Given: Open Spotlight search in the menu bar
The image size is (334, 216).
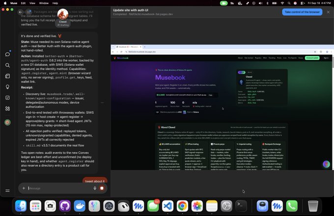Looking at the screenshot, I should coord(289,3).
